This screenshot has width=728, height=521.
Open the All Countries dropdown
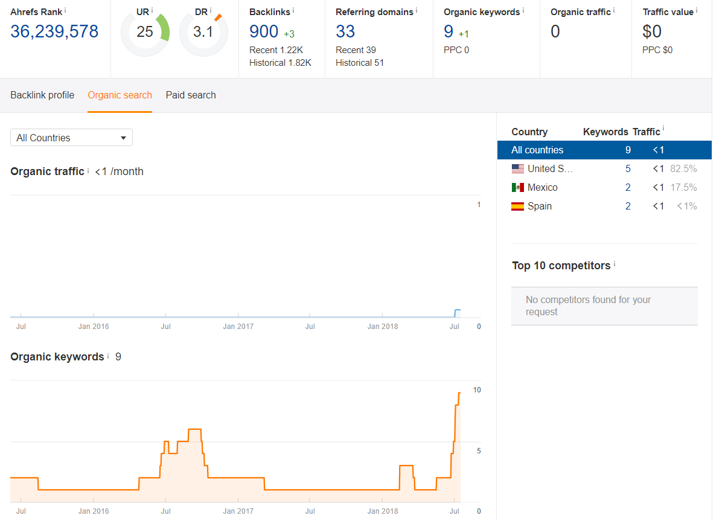(71, 138)
